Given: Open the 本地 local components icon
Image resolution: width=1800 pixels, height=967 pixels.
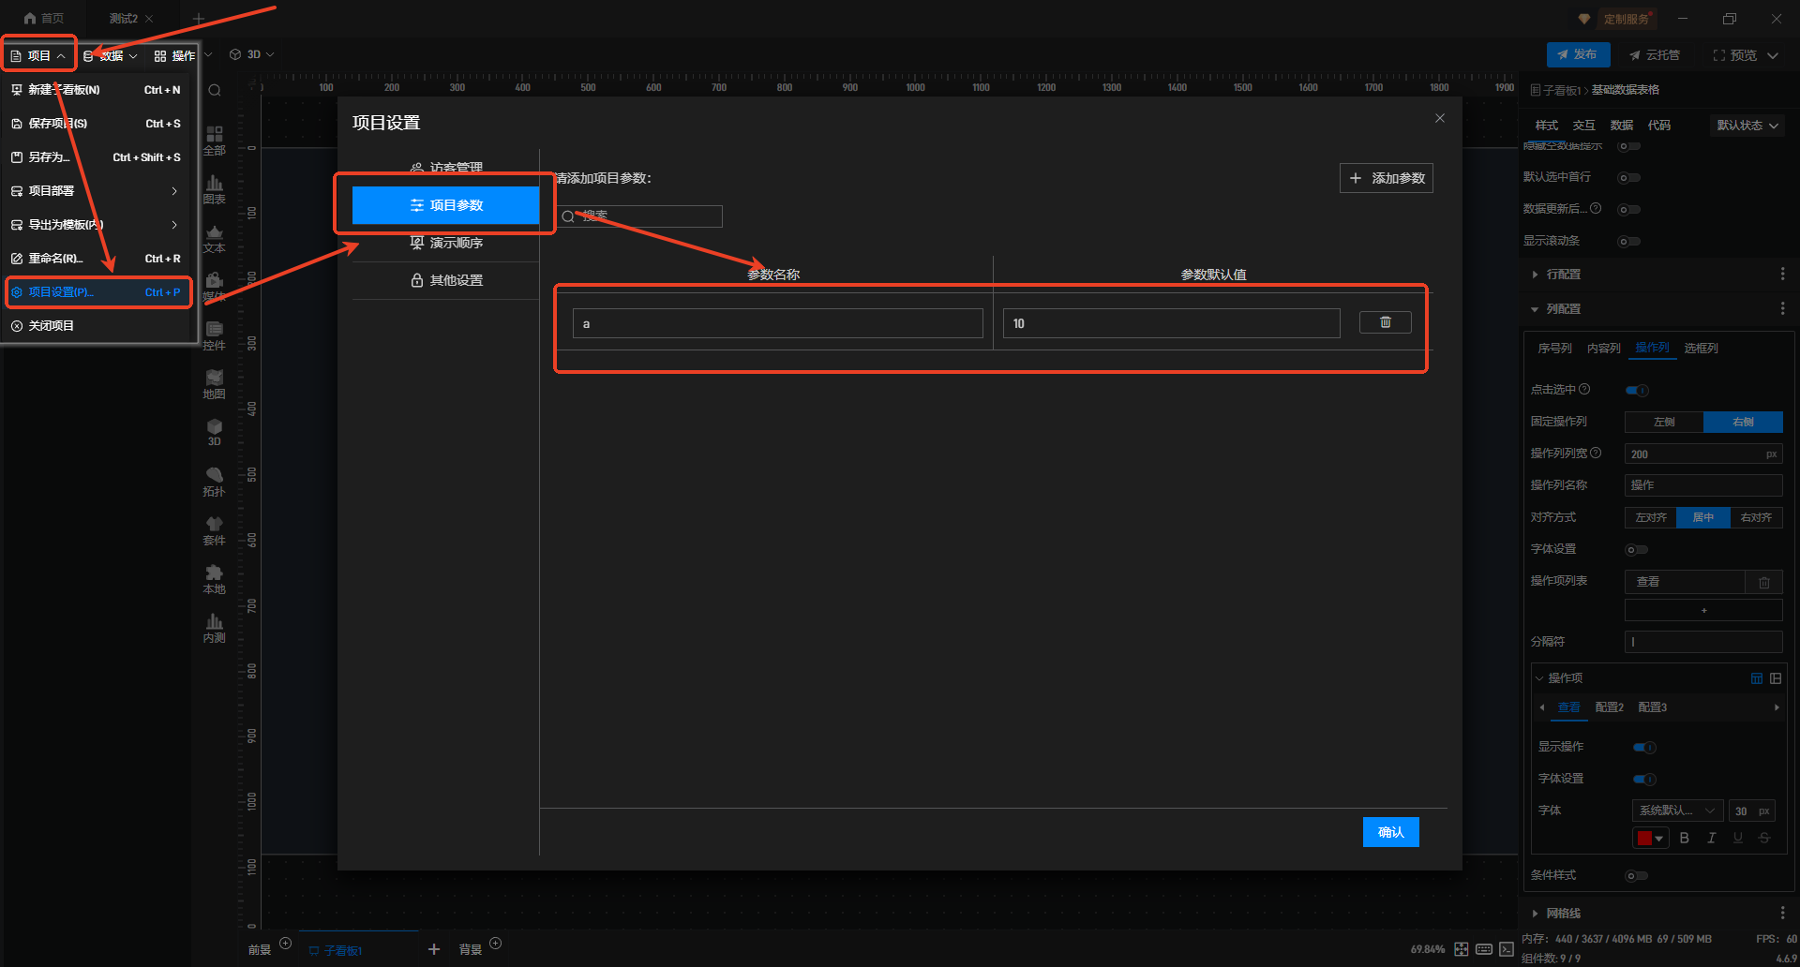Looking at the screenshot, I should [x=214, y=578].
